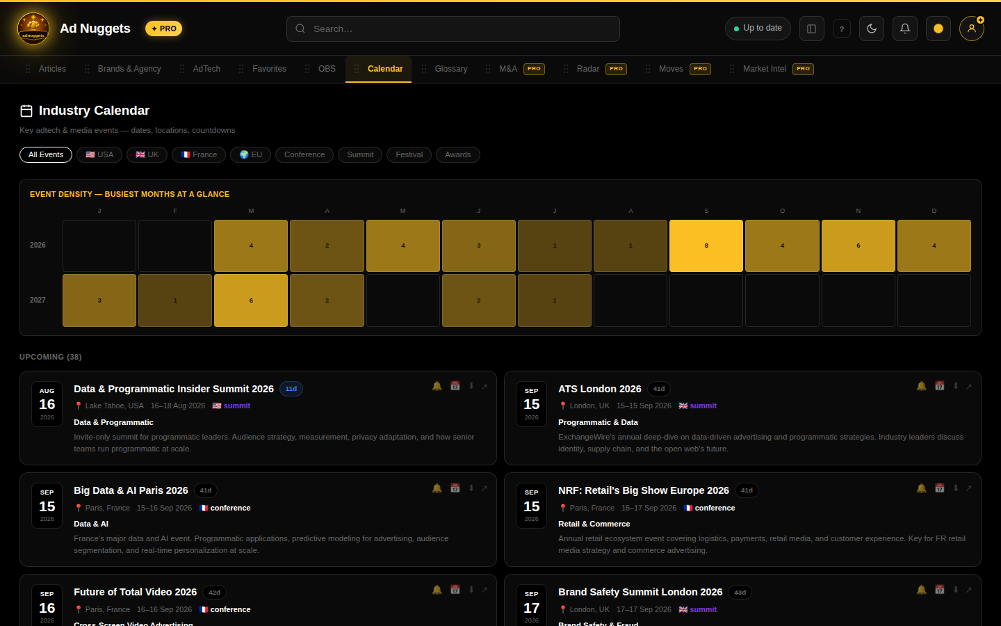Download ATS London 2026 event file
The image size is (1001, 626).
(956, 386)
